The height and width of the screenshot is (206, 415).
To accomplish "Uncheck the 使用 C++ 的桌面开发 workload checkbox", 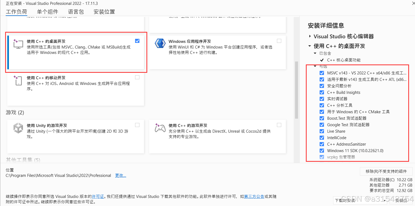I will [x=137, y=41].
